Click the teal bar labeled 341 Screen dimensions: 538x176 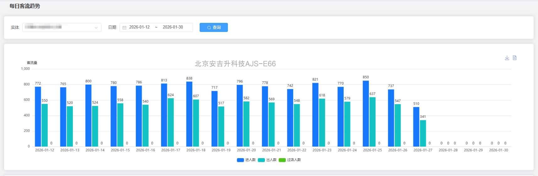point(423,133)
